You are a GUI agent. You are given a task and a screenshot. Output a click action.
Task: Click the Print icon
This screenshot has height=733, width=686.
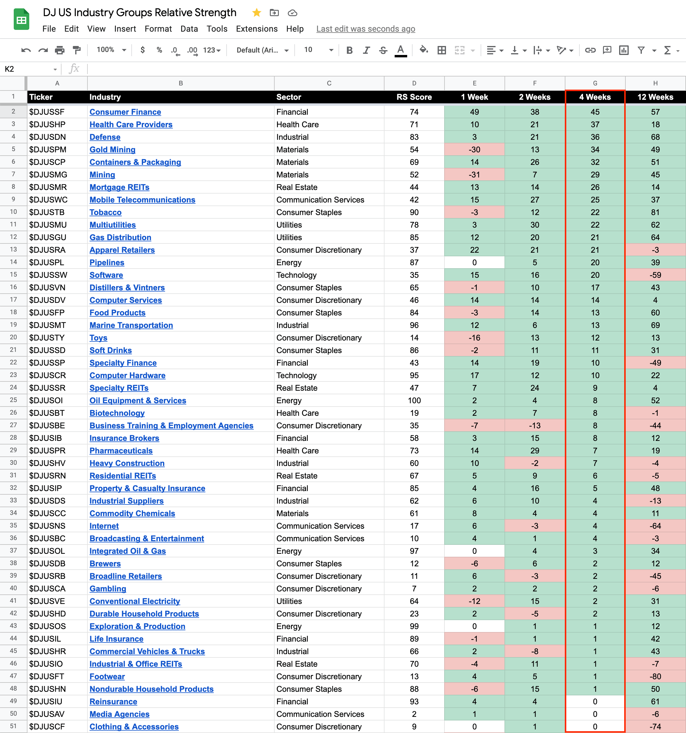[59, 50]
